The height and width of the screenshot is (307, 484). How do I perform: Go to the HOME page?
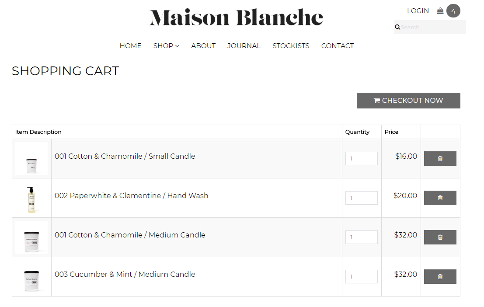(130, 46)
